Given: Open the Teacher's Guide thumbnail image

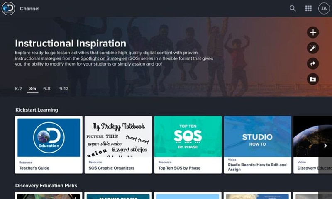Looking at the screenshot, I should tap(49, 138).
